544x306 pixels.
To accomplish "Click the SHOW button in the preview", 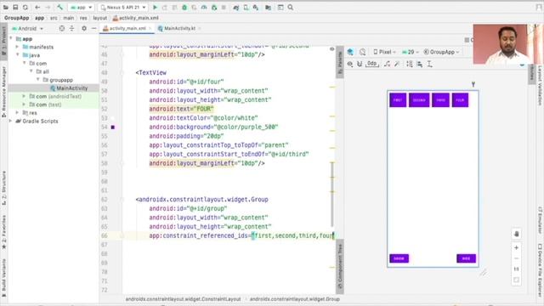I will [399, 258].
